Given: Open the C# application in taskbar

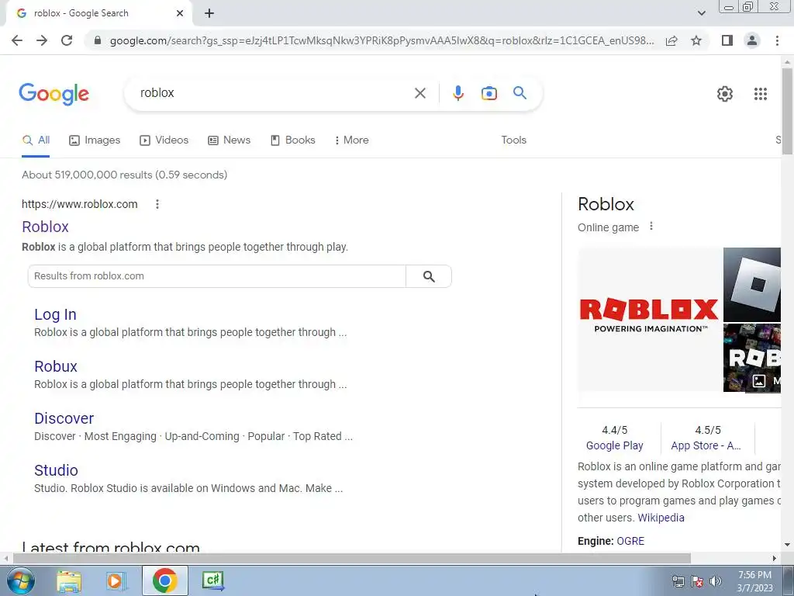Looking at the screenshot, I should (x=212, y=580).
